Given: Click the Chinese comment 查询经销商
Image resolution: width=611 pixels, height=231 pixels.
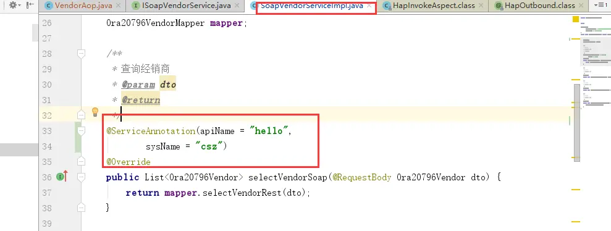Looking at the screenshot, I should (x=145, y=69).
